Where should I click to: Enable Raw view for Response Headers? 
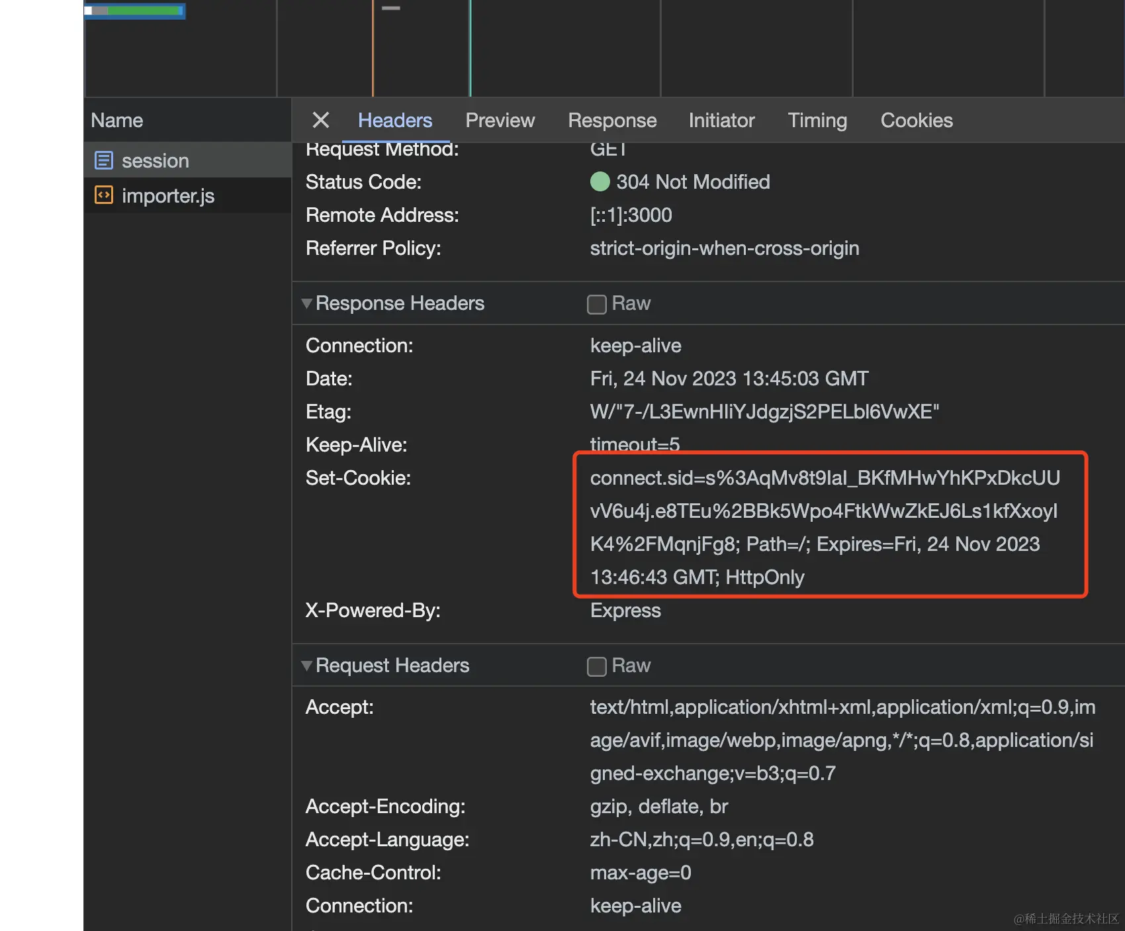(x=597, y=304)
